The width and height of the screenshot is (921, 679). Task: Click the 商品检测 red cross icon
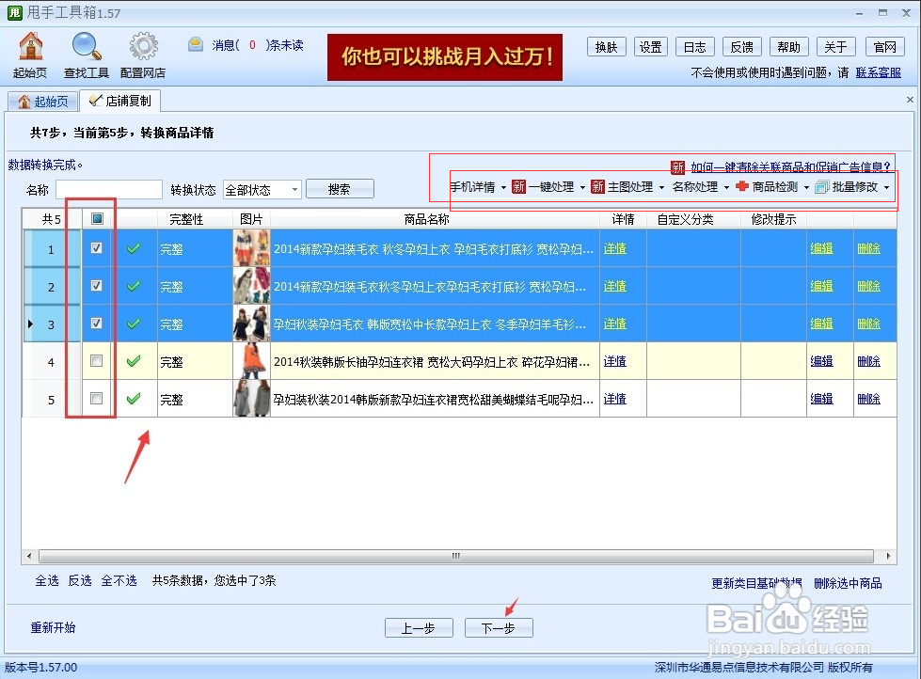click(744, 187)
